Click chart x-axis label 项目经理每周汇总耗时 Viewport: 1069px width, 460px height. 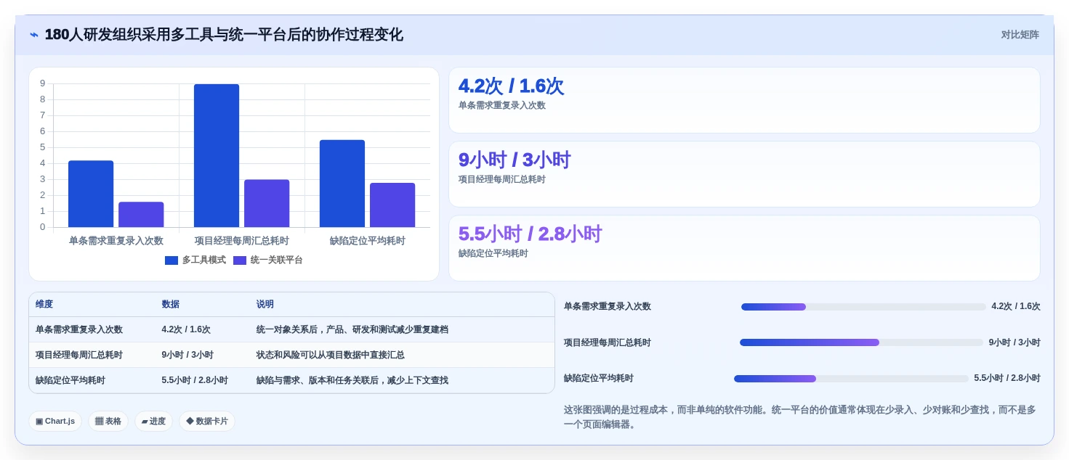point(242,240)
